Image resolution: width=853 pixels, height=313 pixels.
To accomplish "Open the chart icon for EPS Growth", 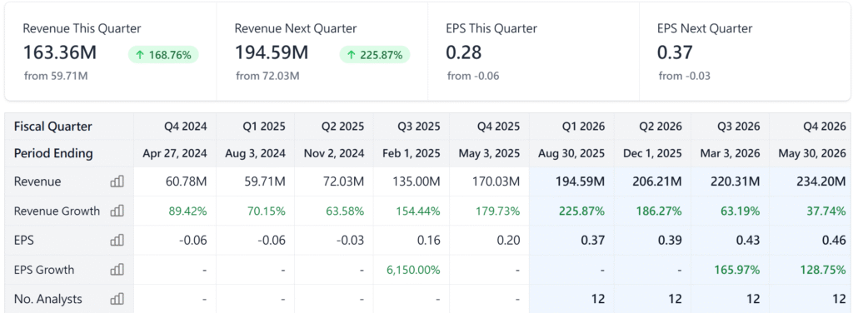I will 117,270.
